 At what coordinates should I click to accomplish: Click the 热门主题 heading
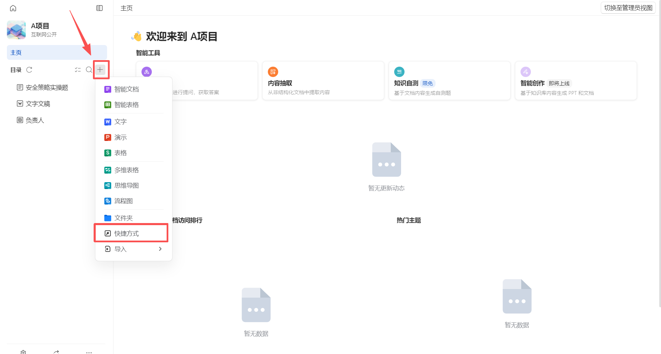click(409, 220)
